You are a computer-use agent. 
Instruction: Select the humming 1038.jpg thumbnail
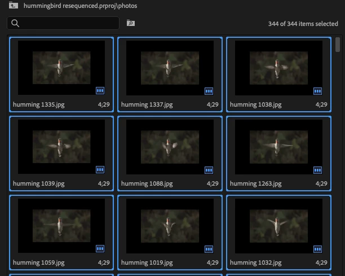(278, 68)
